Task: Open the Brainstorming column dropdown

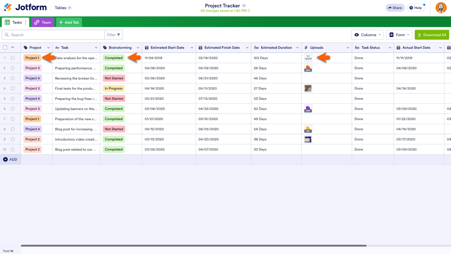Action: pos(138,47)
